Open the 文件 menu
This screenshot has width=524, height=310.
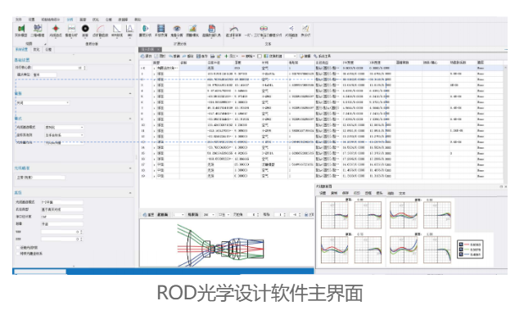pyautogui.click(x=18, y=20)
